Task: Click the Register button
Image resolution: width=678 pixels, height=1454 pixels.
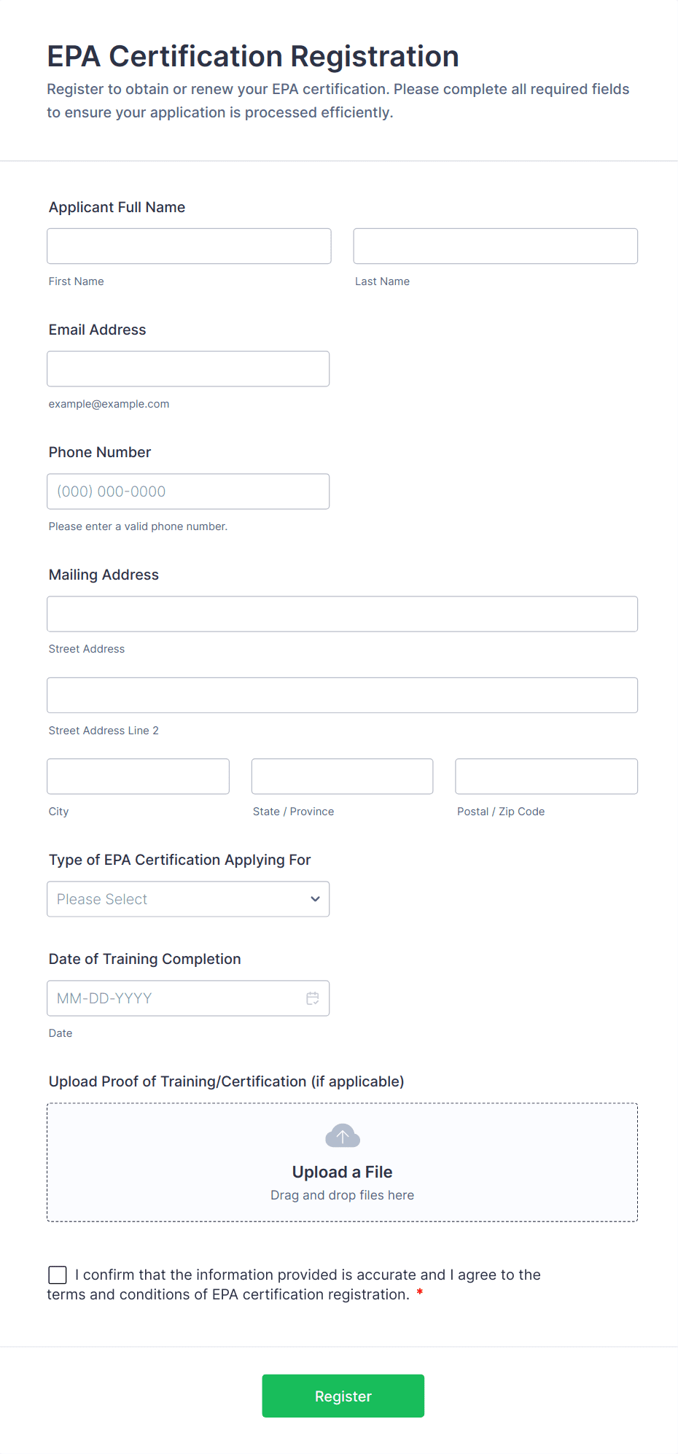Action: coord(343,1395)
